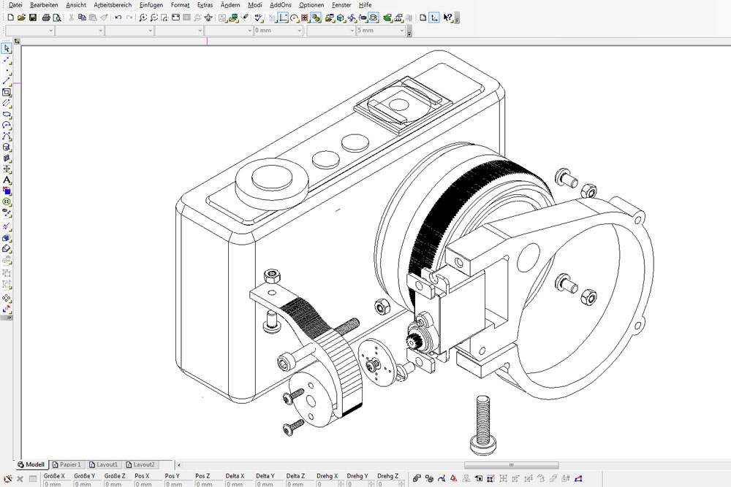Viewport: 731px width, 487px height.
Task: Expand the first empty toolbar dropdown
Action: pyautogui.click(x=50, y=31)
